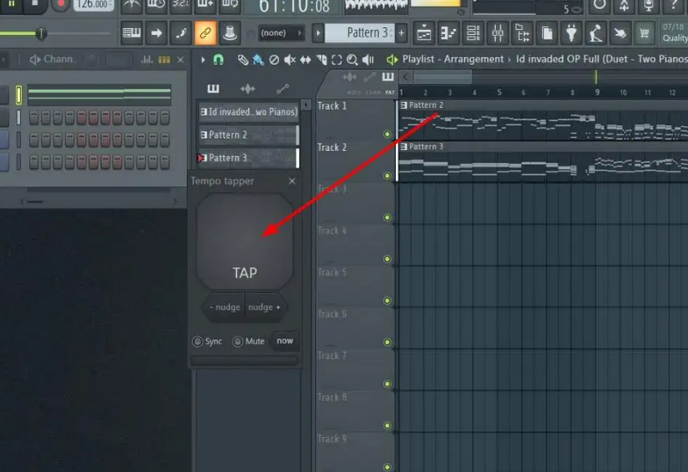Select the playlist Playback speaker tool
The height and width of the screenshot is (472, 688).
click(x=369, y=60)
